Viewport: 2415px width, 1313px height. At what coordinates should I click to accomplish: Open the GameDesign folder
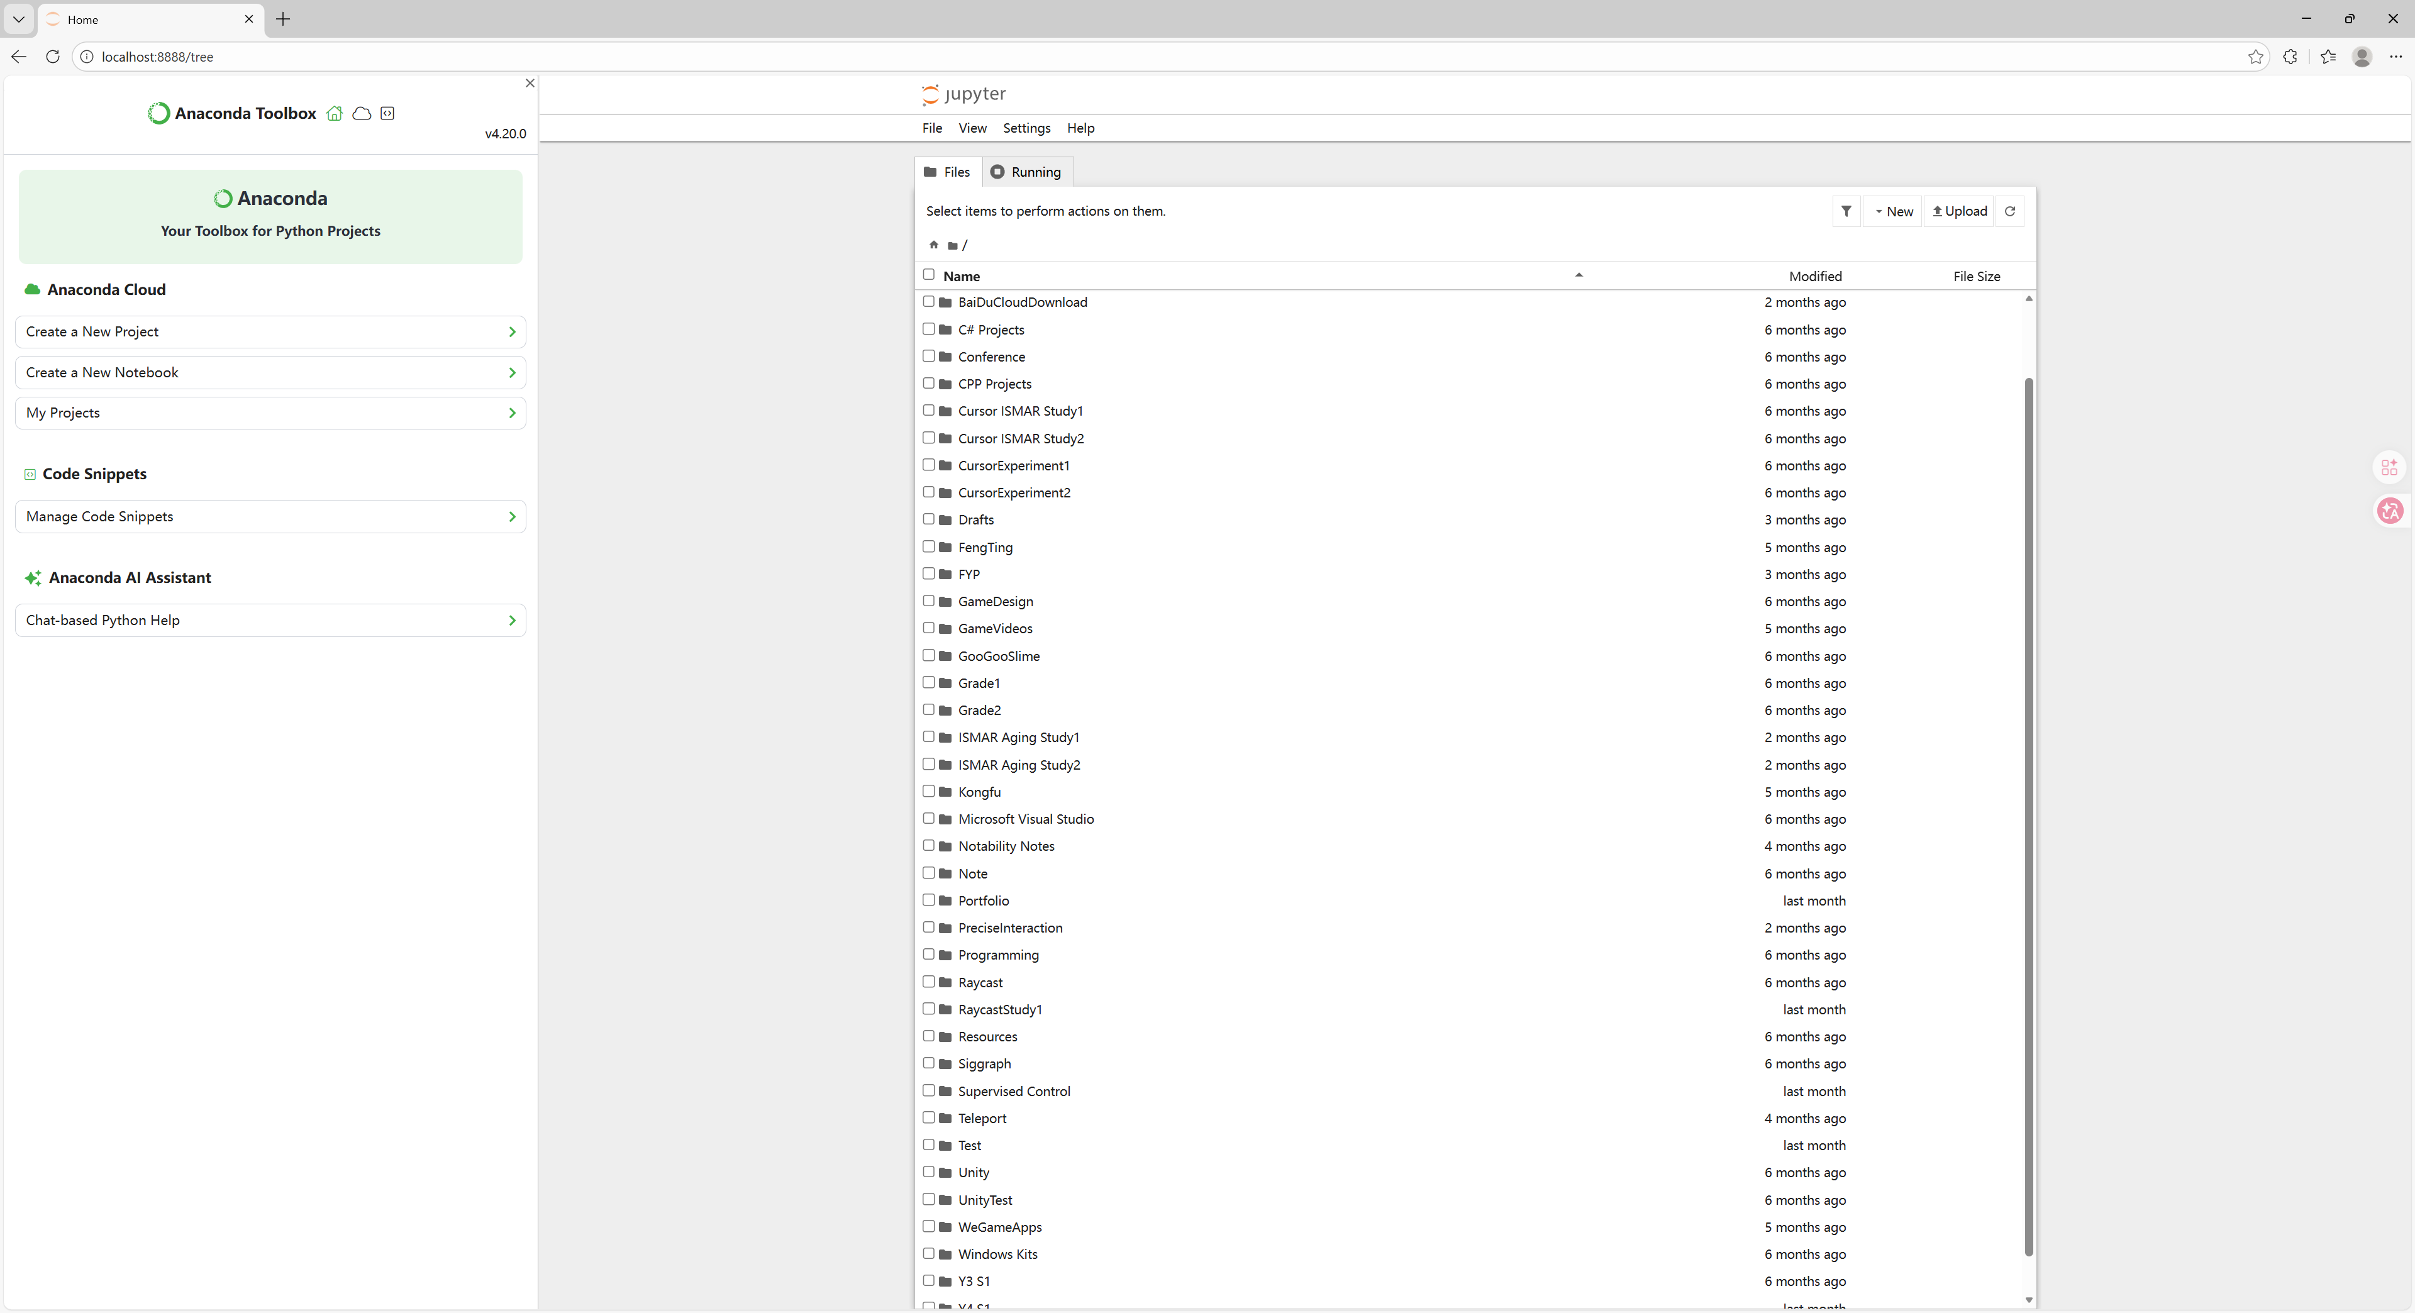(x=995, y=602)
